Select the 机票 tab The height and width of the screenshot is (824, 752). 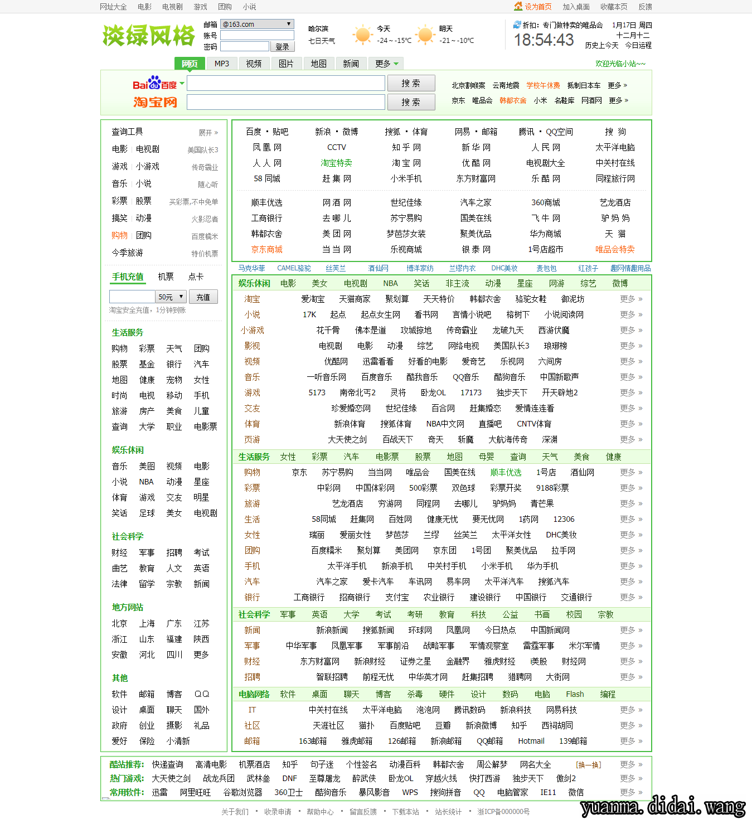tap(166, 277)
